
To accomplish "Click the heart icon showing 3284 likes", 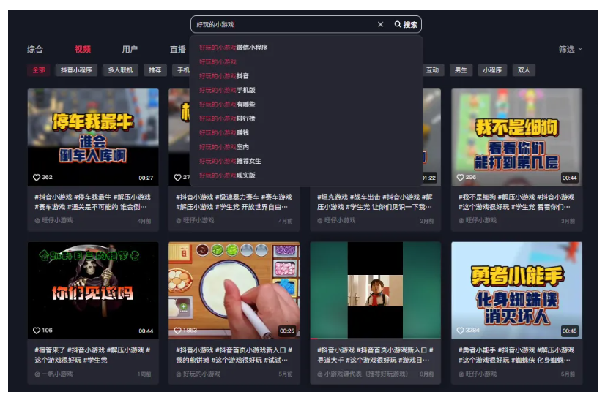I will pyautogui.click(x=461, y=331).
